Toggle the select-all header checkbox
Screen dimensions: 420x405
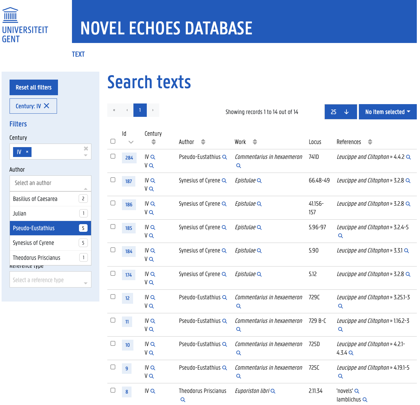[x=113, y=141]
